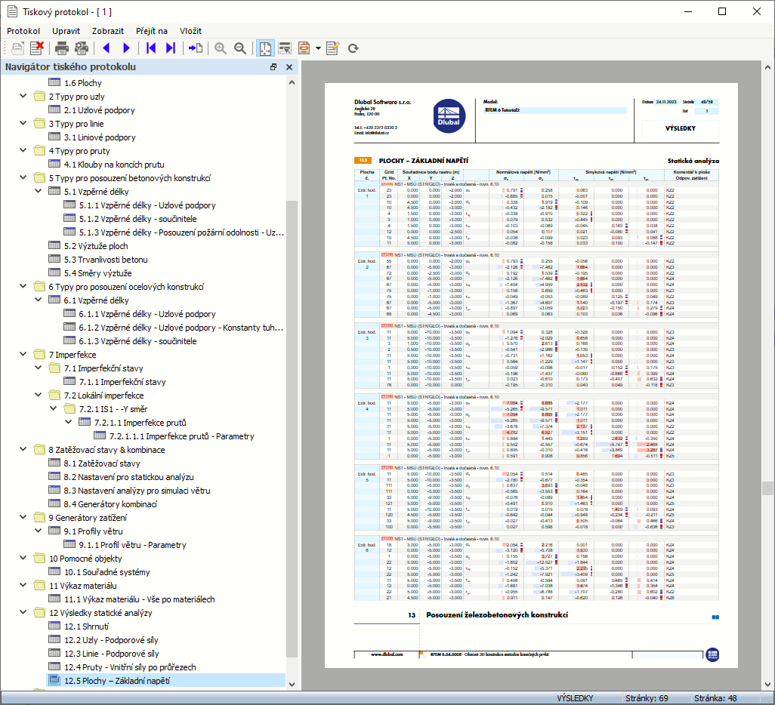Screen dimensions: 775x705
Task: Undock the protocol navigator panel
Action: pyautogui.click(x=273, y=66)
